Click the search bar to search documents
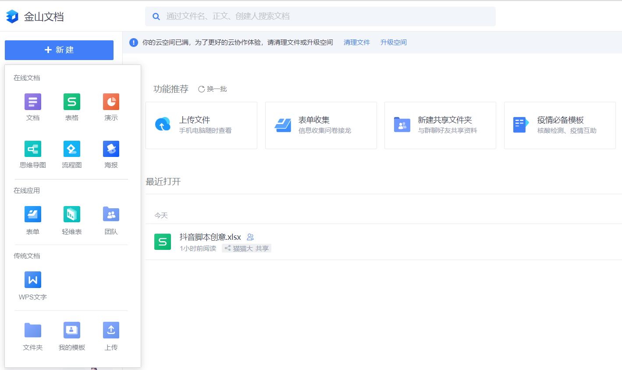The width and height of the screenshot is (622, 370). point(320,16)
